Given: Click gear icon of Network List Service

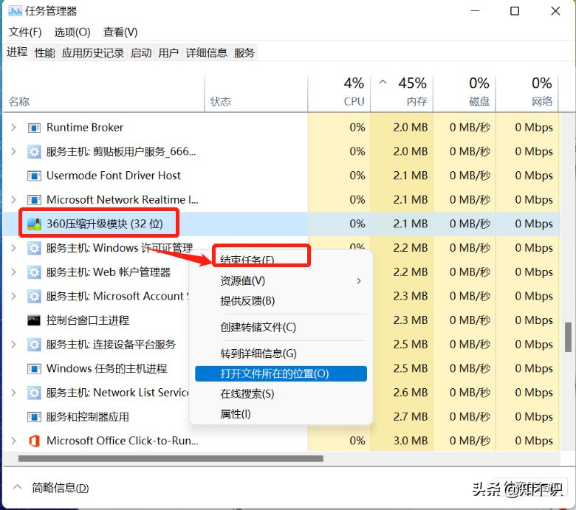Looking at the screenshot, I should pyautogui.click(x=34, y=393).
